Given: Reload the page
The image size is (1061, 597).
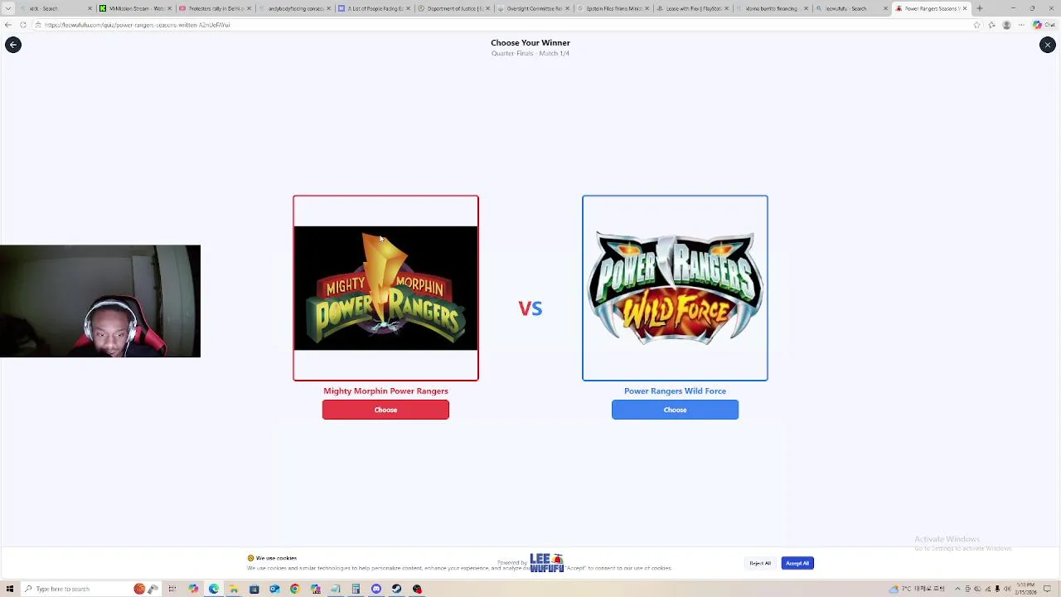Looking at the screenshot, I should (x=23, y=25).
